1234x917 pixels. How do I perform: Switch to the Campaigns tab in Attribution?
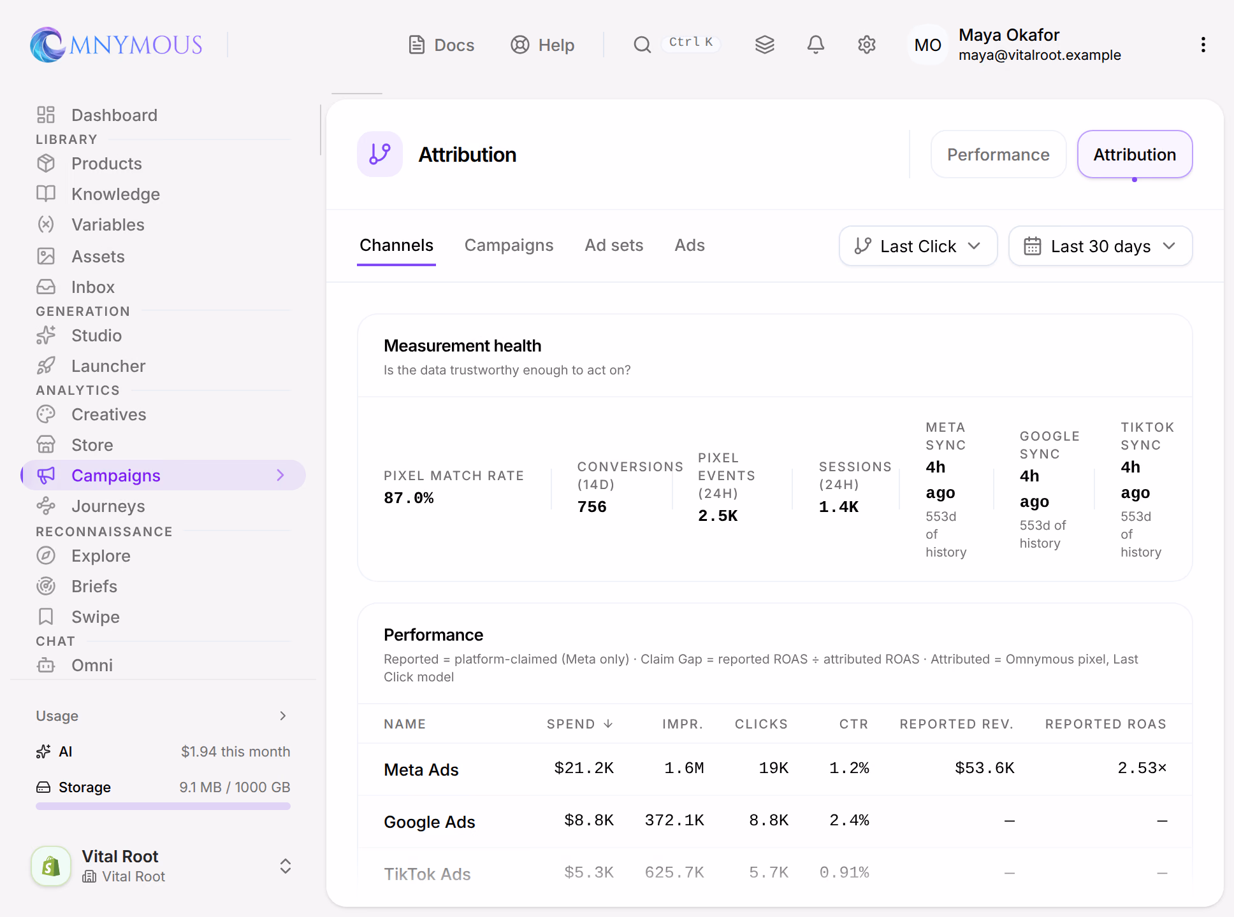509,245
